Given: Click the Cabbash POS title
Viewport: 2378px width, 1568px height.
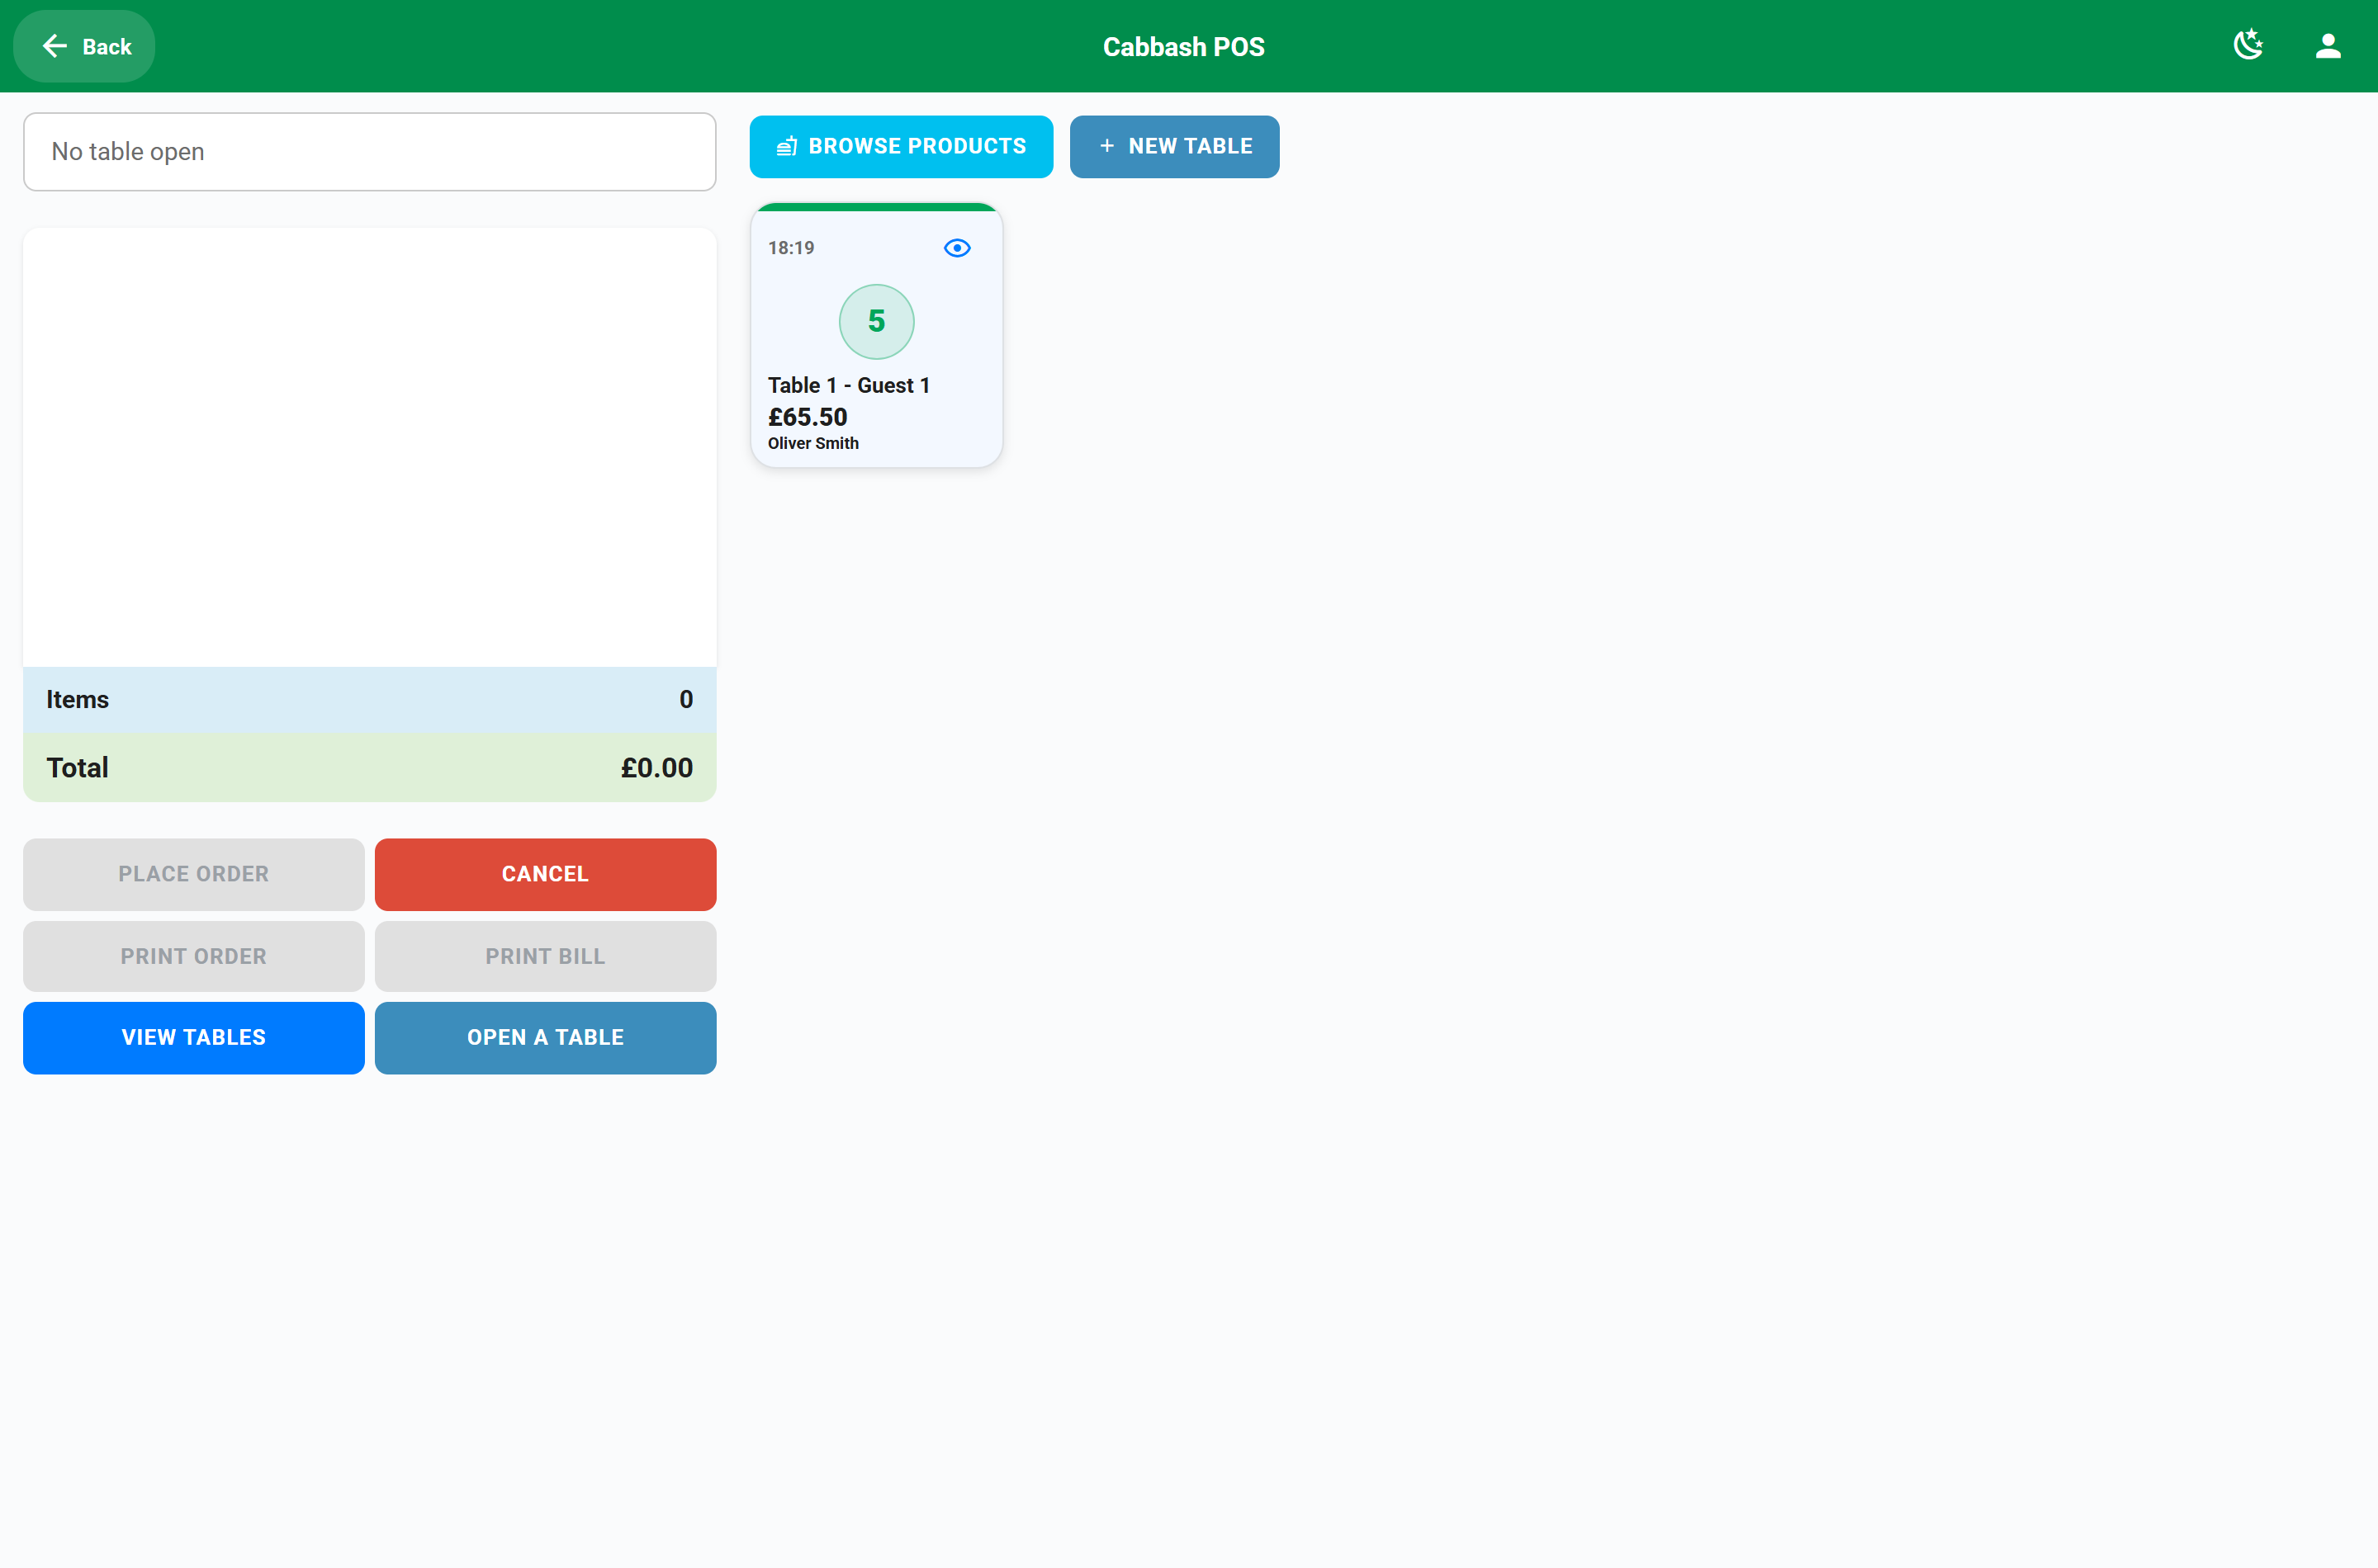Looking at the screenshot, I should pos(1183,47).
